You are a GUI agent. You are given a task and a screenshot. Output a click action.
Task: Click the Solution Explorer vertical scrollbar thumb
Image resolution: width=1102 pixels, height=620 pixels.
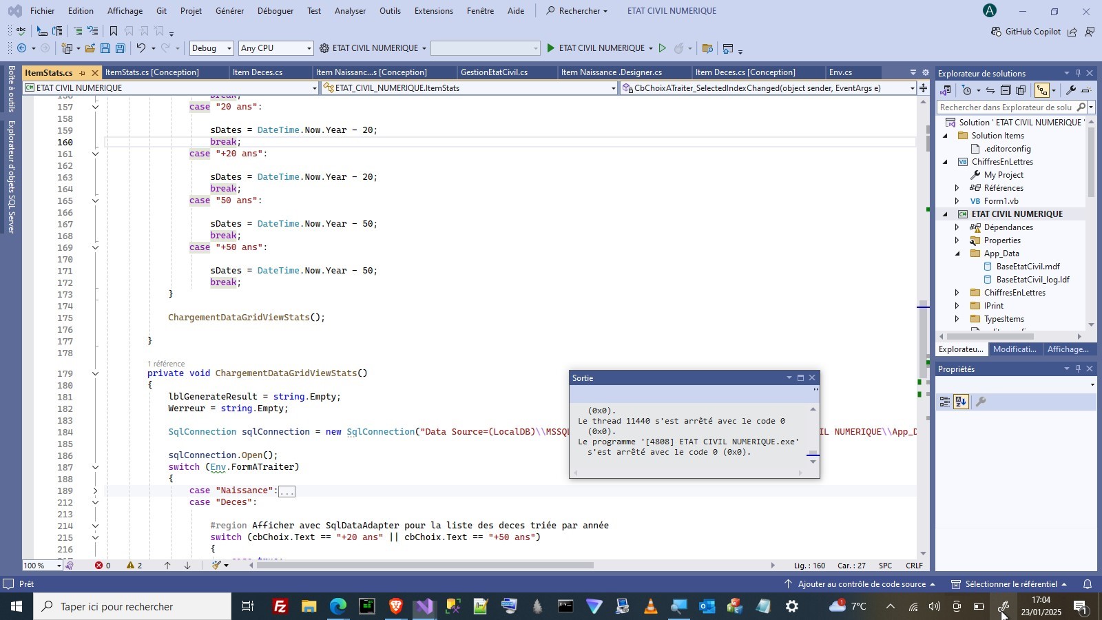click(1091, 162)
